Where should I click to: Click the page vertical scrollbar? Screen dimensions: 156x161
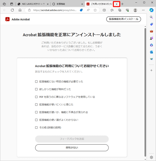[x=145, y=92]
